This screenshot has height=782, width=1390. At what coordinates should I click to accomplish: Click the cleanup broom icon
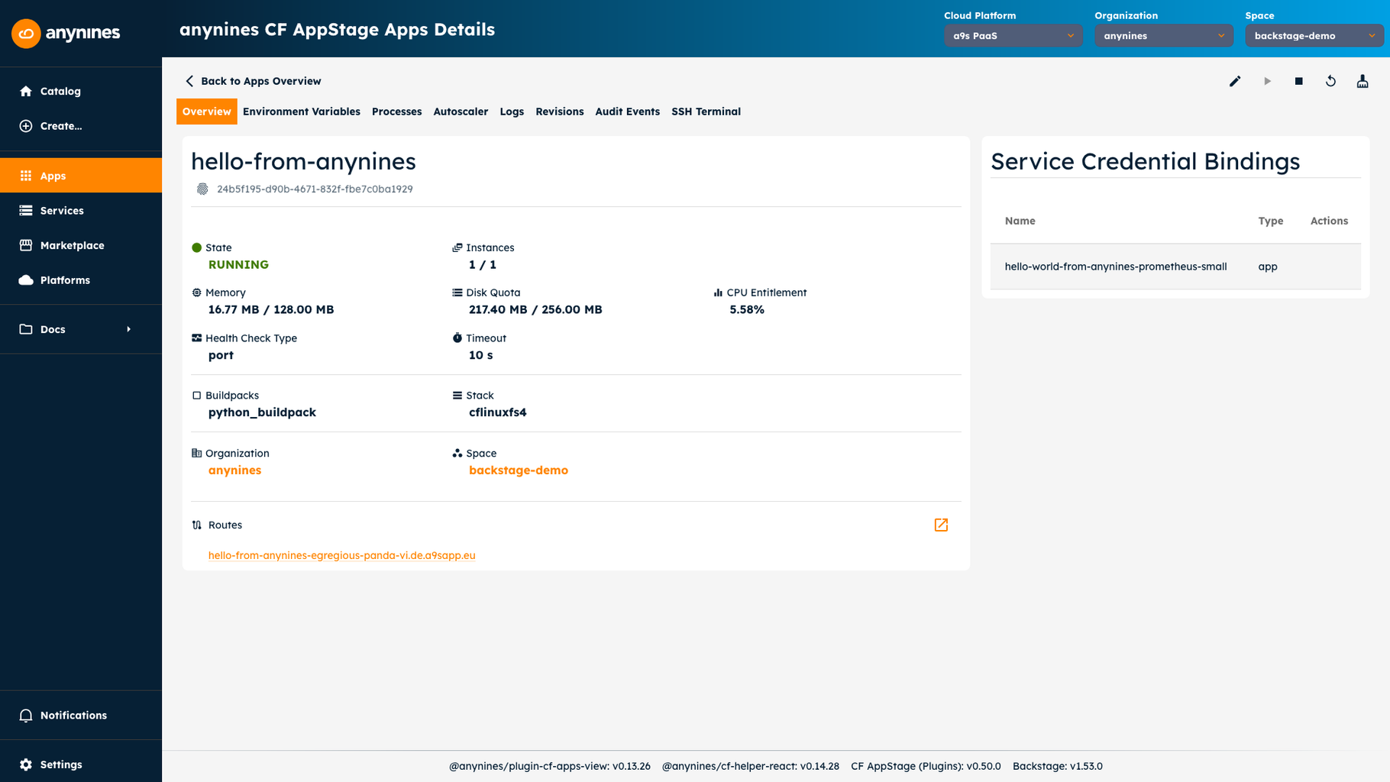[1363, 81]
